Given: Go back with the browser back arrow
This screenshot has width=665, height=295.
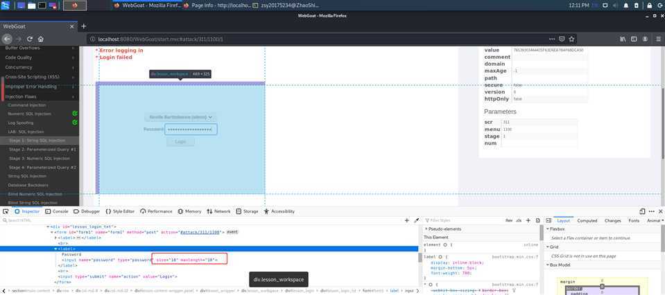Looking at the screenshot, I should (x=7, y=39).
